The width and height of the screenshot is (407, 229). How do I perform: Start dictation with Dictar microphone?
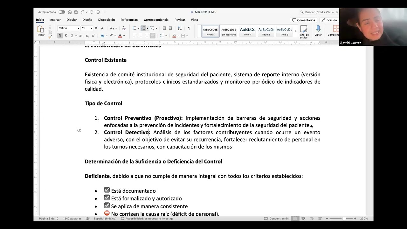coord(318,31)
